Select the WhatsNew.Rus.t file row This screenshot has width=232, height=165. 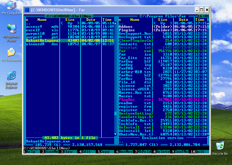click(x=163, y=134)
